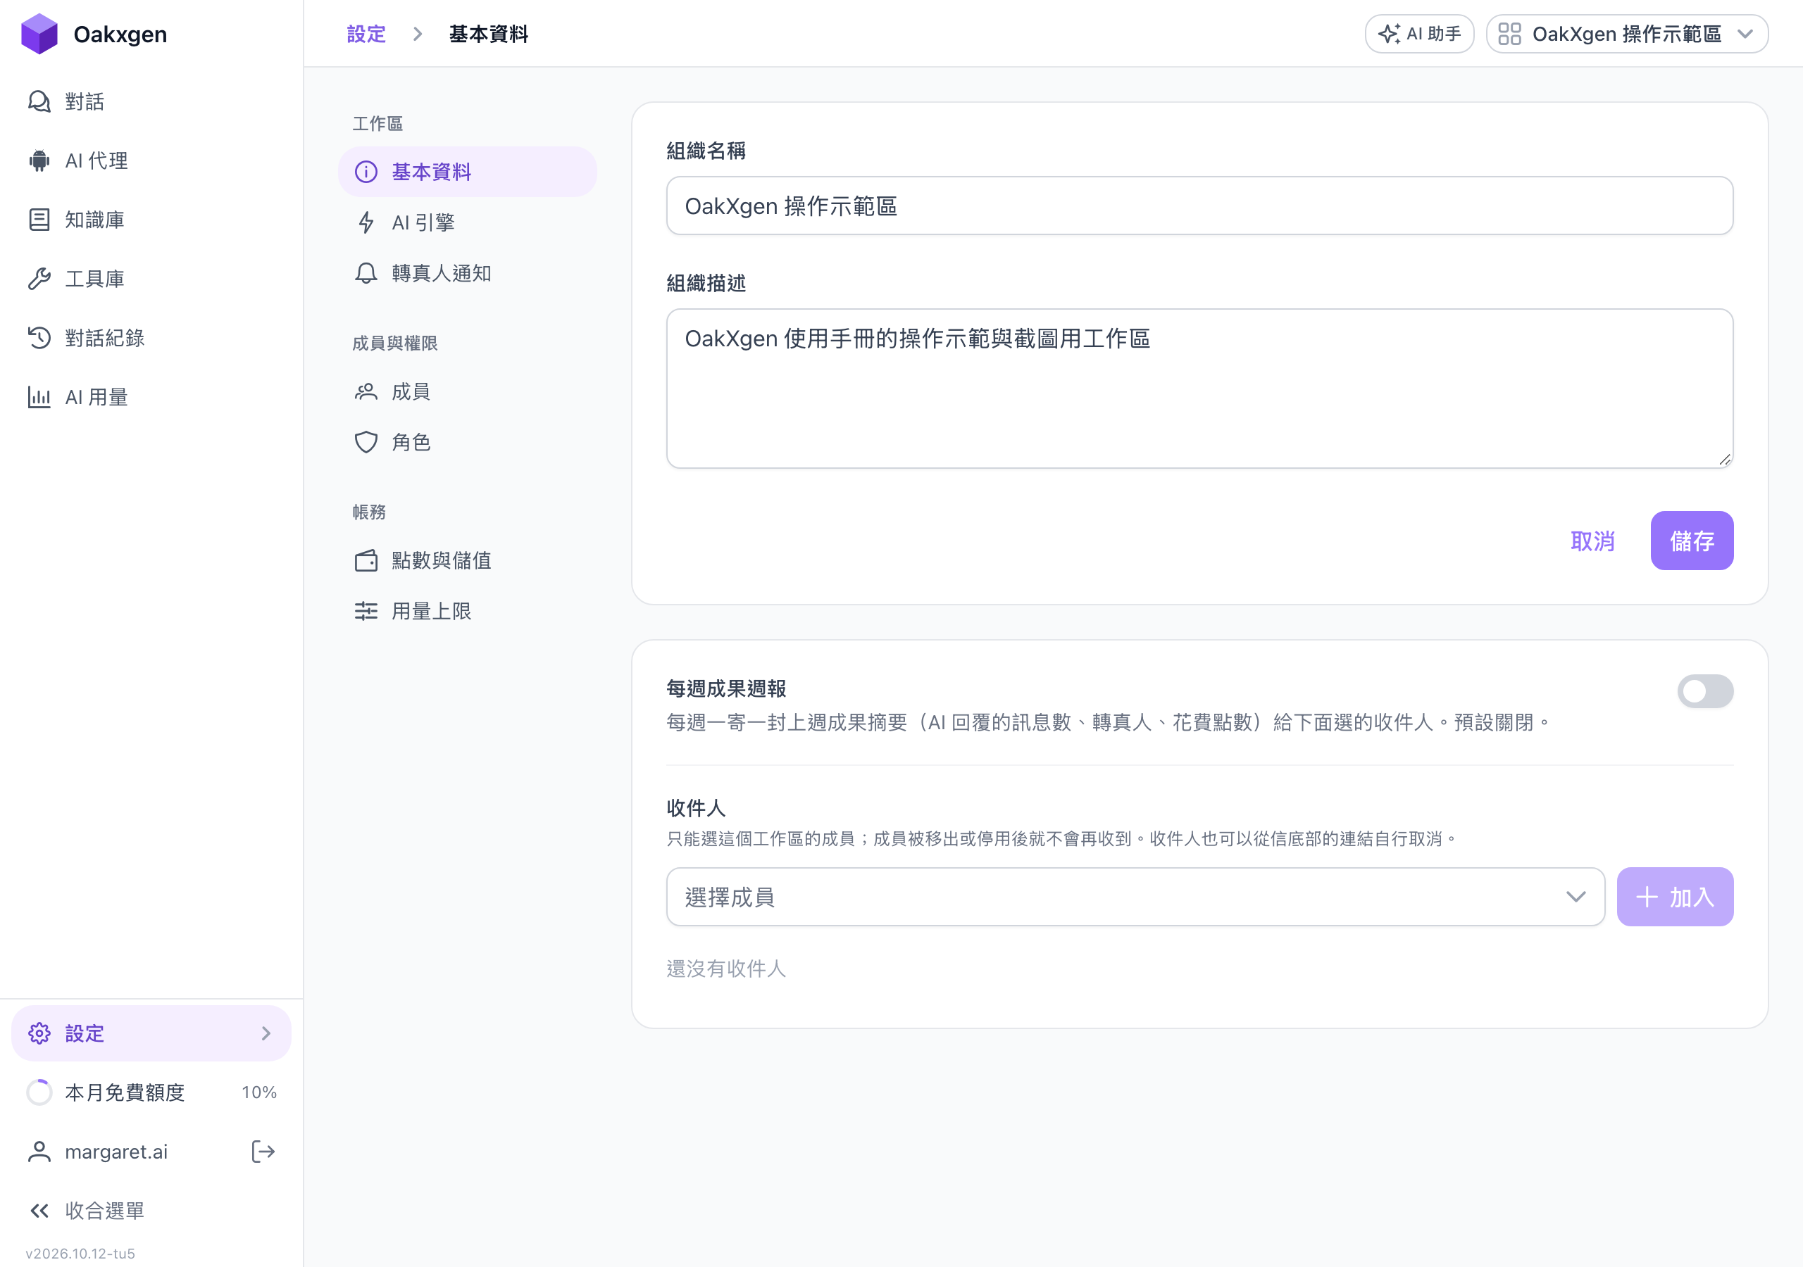1803x1267 pixels.
Task: Click the 設定 breadcrumb link
Action: [x=366, y=34]
